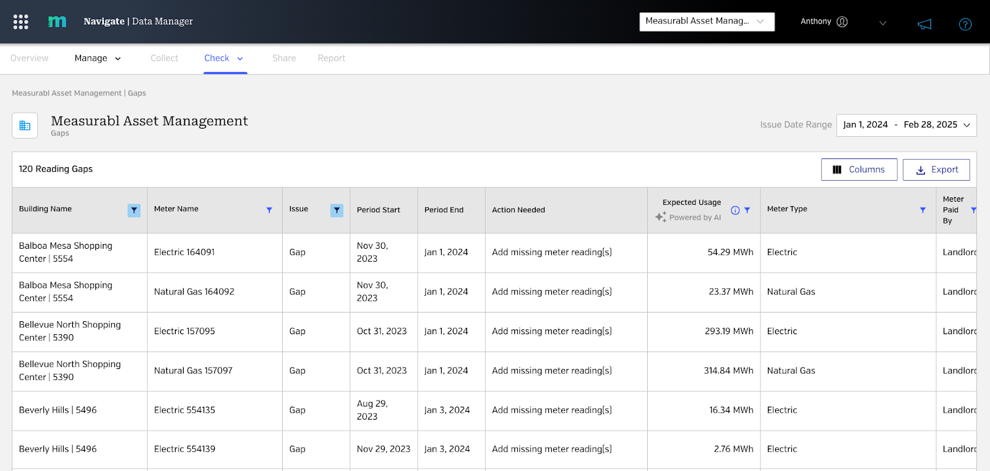The height and width of the screenshot is (471, 990).
Task: Click the 23.37 MWh expected usage value
Action: [x=731, y=292]
